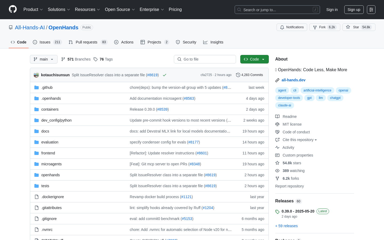This screenshot has height=240, width=384.
Task: View the 4,283 Commits history
Action: pyautogui.click(x=250, y=75)
